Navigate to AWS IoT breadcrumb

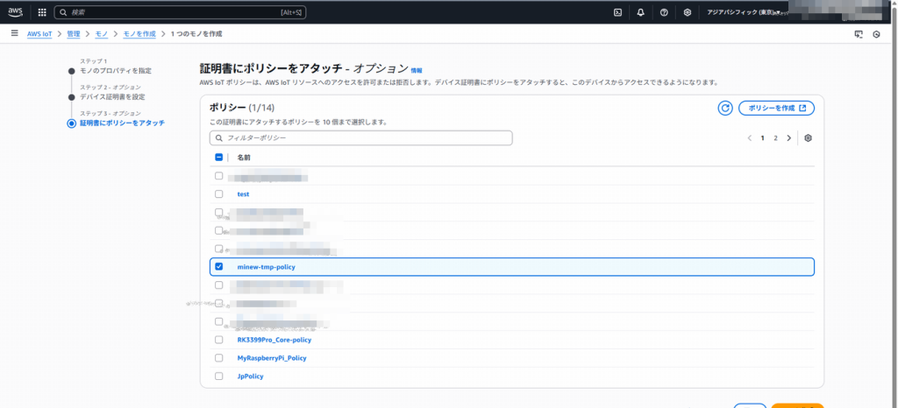point(39,33)
